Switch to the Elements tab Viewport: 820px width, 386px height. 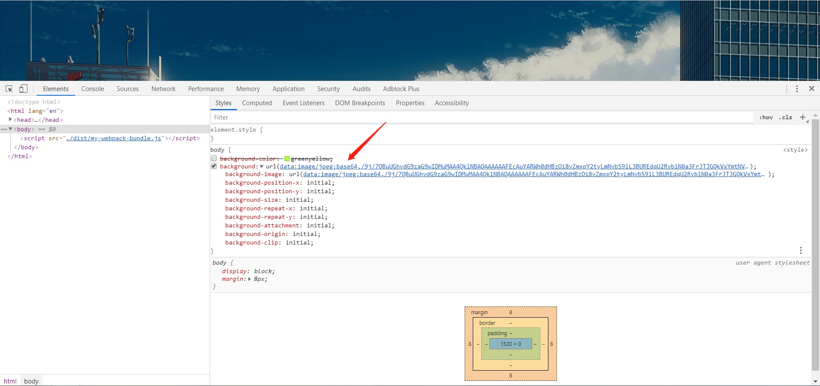click(56, 88)
